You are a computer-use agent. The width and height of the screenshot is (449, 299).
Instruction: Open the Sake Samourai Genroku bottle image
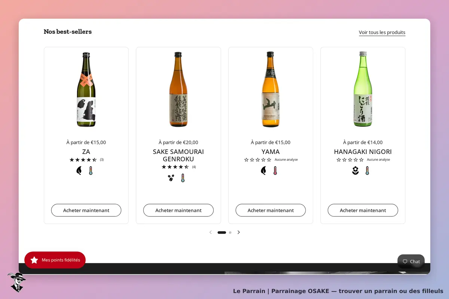coord(178,90)
